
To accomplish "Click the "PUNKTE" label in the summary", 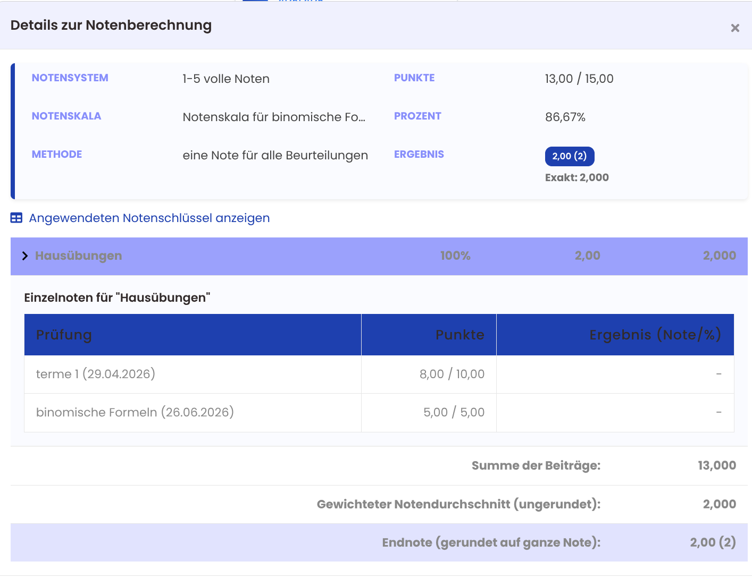I will [414, 78].
